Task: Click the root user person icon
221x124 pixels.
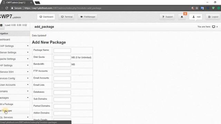Action: [193, 17]
